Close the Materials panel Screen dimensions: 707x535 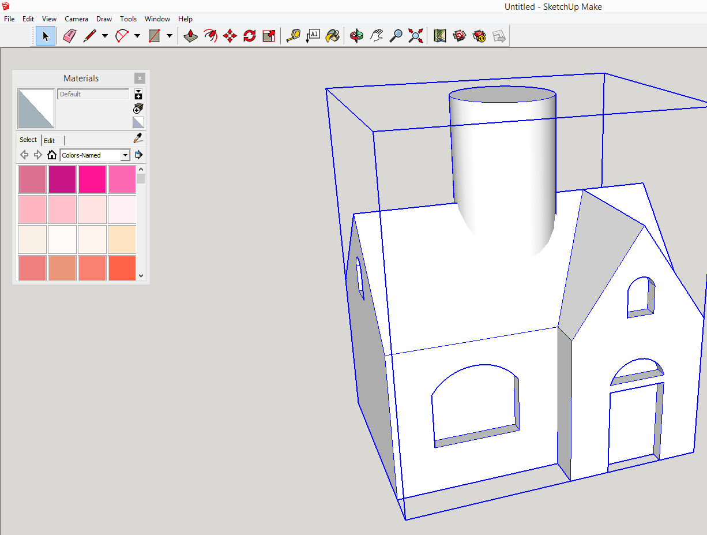tap(140, 78)
